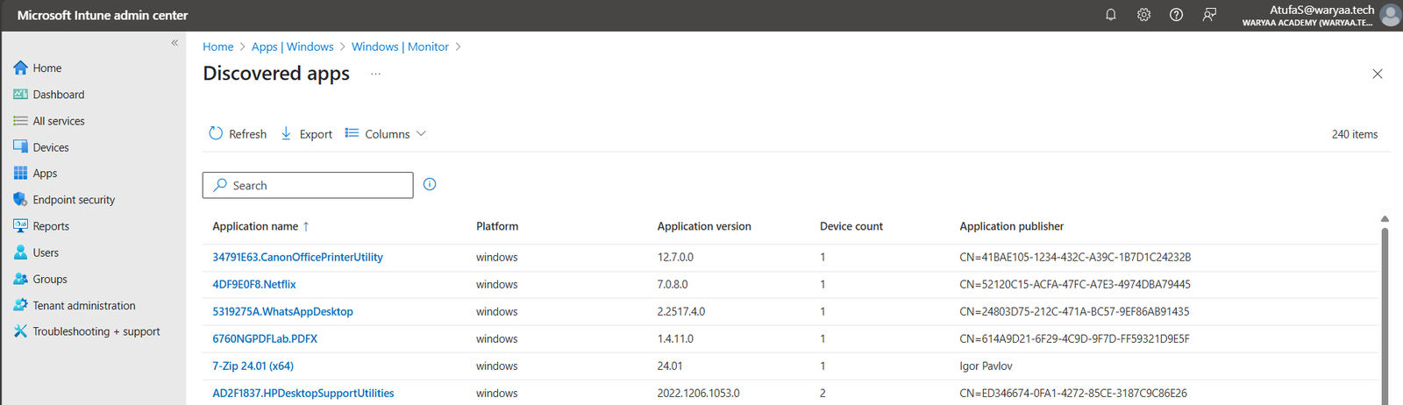Open 5319275A.WhatsAppDesktop app entry
Screen dimensions: 1403x405
coord(282,311)
